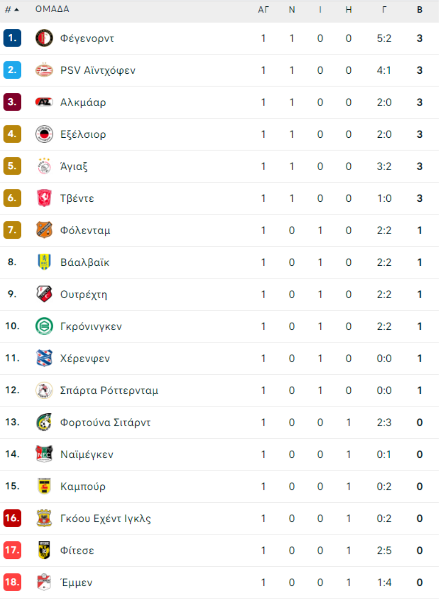Open the Εξέλσιορ team page
Screen dimensions: 439x599
click(x=83, y=134)
